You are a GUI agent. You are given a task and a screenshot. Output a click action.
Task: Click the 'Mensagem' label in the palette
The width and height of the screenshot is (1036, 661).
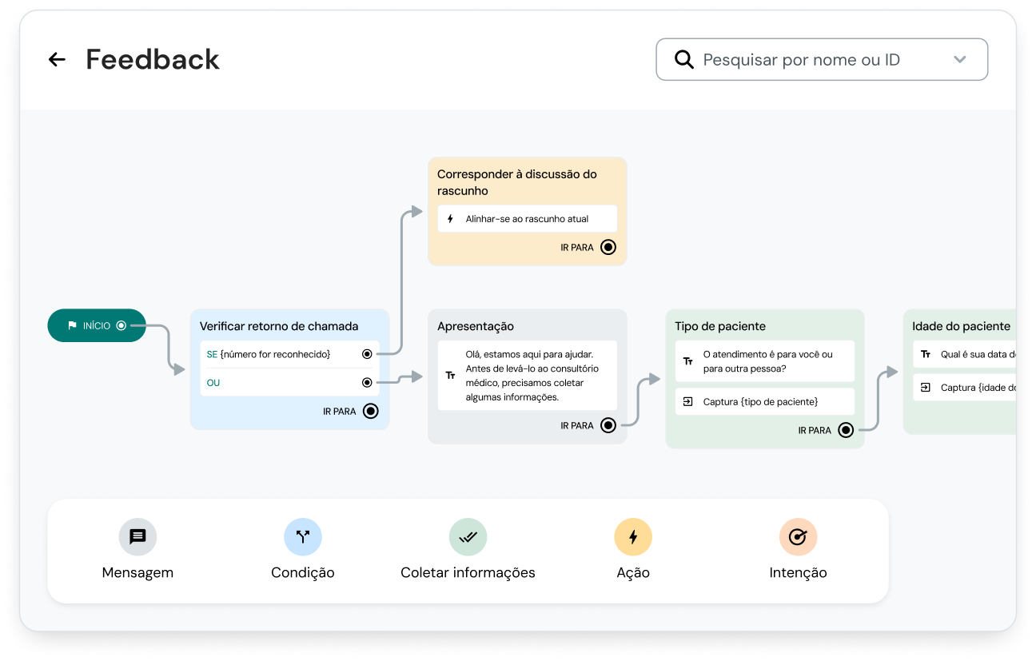point(137,572)
